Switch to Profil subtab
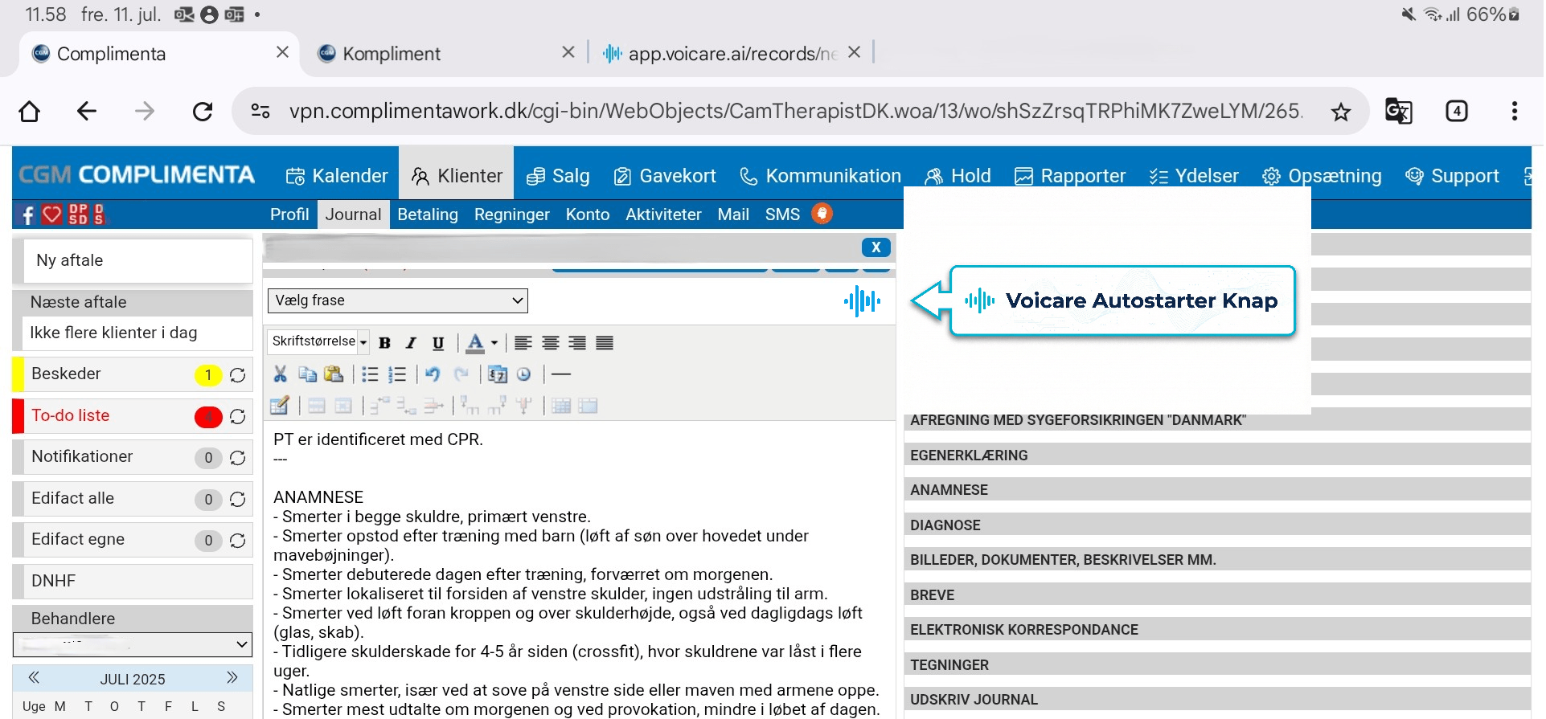 [x=289, y=214]
